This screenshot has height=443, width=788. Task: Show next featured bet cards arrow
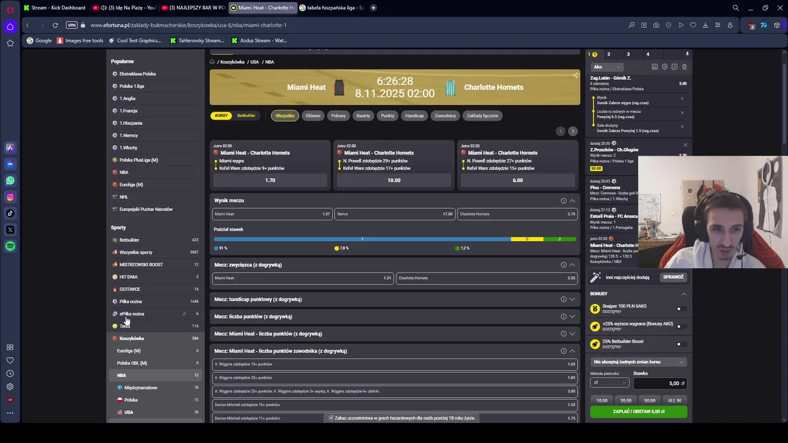point(573,131)
